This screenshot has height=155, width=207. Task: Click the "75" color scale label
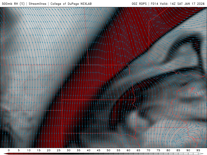(158, 150)
